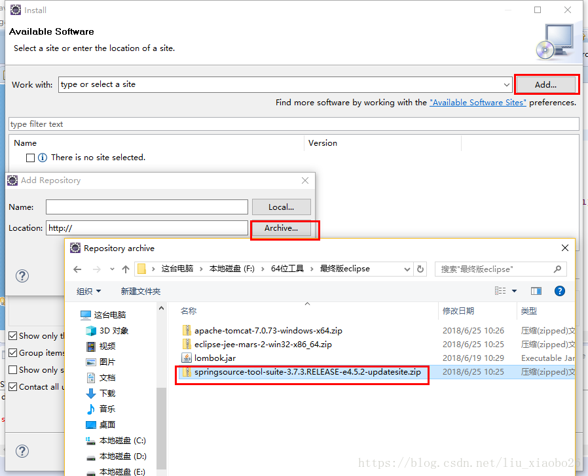This screenshot has width=588, height=476.
Task: Select springsource-tool-suite-3.7.3.RELEASE-e4.5.2-updatesite.zip file
Action: 308,372
